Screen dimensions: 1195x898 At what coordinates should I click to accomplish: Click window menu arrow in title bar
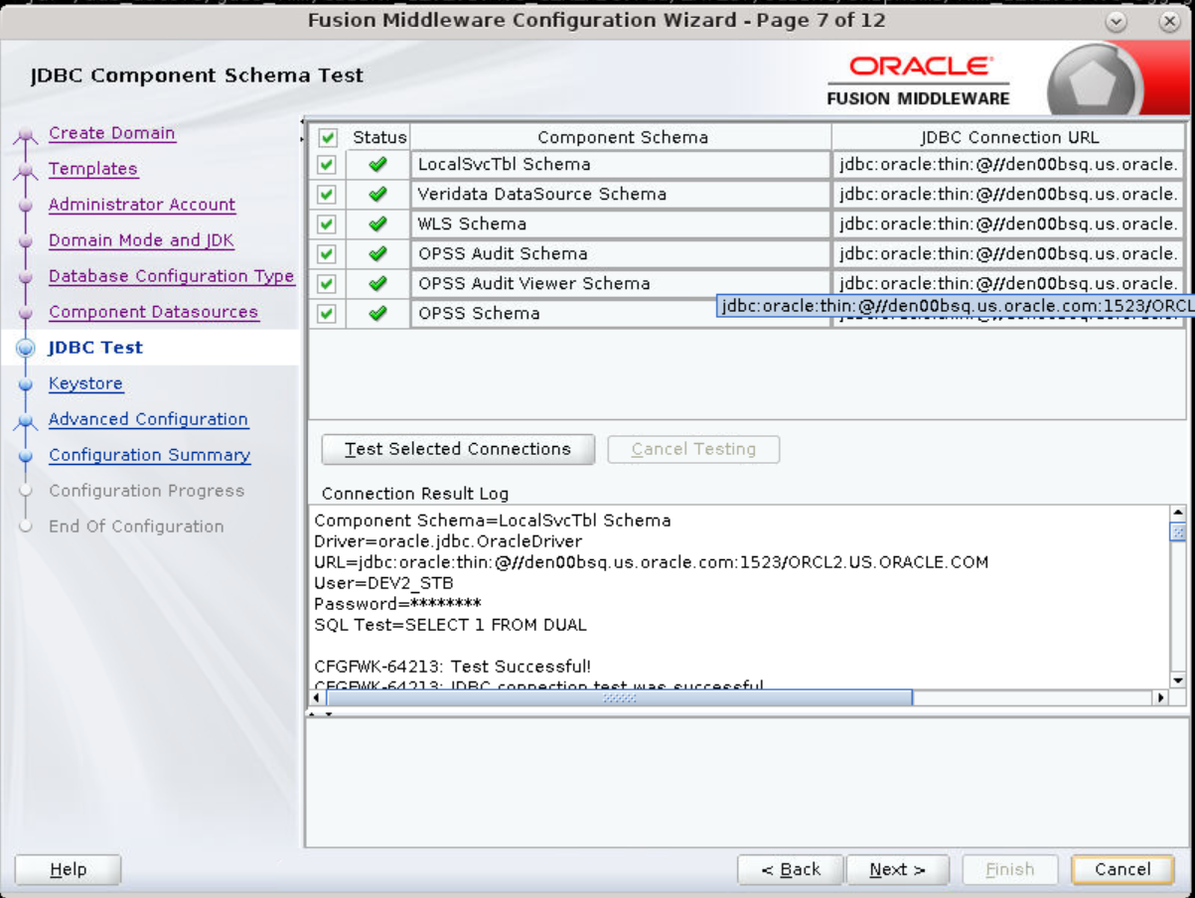[x=1116, y=21]
